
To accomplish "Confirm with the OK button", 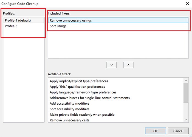I will 156,131.
